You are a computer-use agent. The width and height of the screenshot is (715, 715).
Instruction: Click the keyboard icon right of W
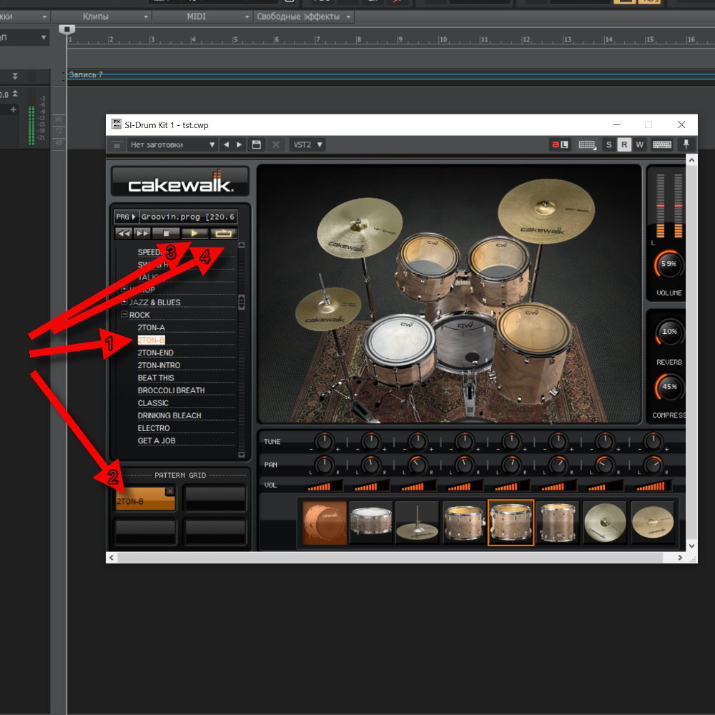coord(661,145)
